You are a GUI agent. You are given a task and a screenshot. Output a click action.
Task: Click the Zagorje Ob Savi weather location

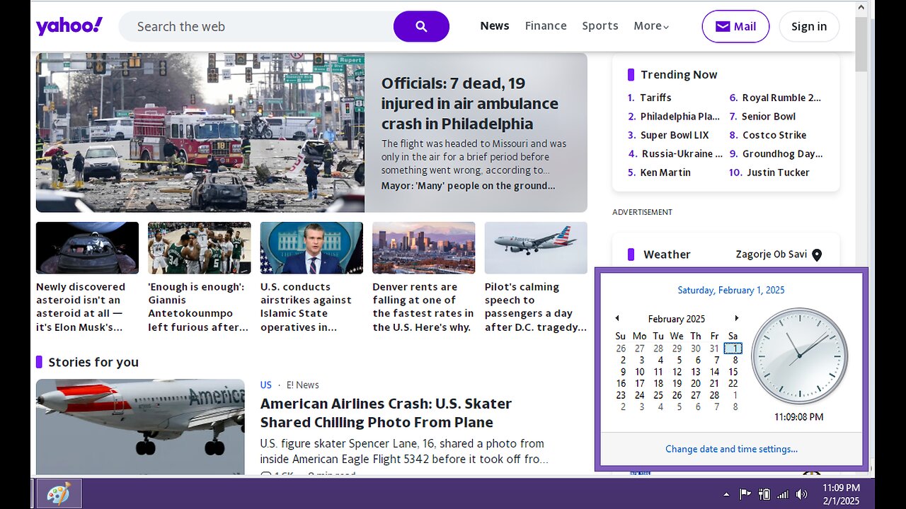[771, 255]
